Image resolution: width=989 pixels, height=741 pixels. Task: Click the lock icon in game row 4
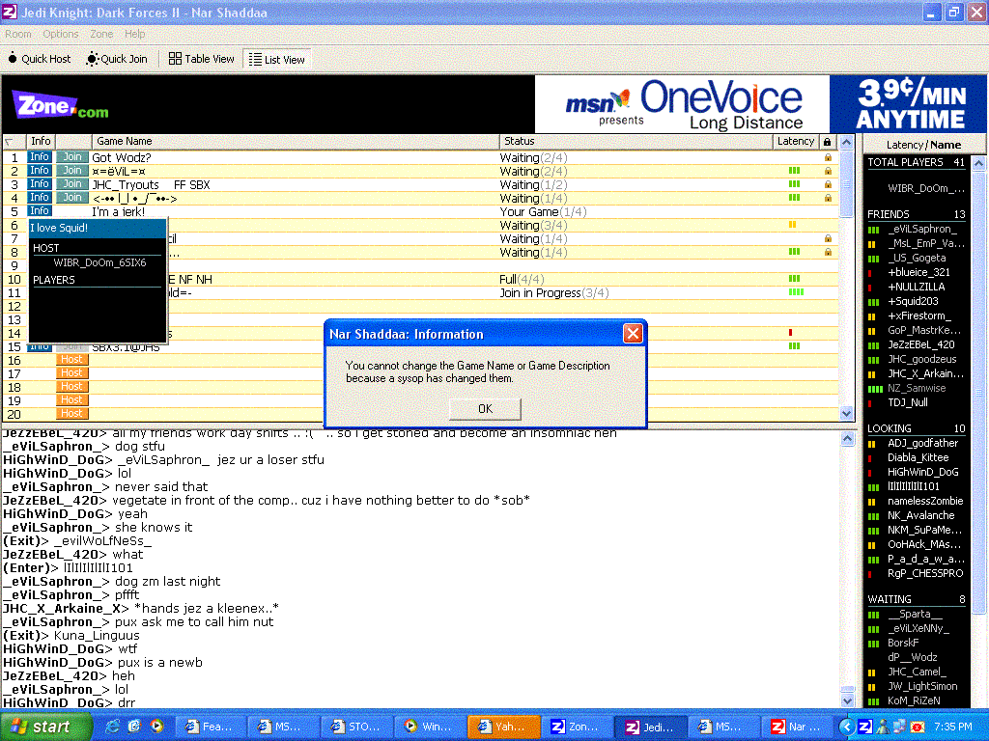click(828, 198)
